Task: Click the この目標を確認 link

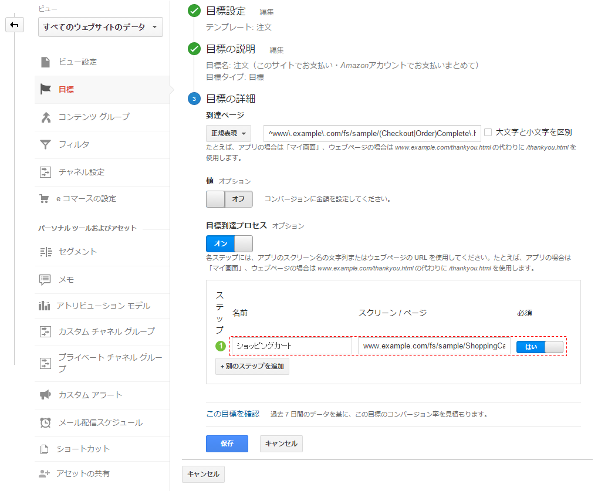Action: coord(232,414)
